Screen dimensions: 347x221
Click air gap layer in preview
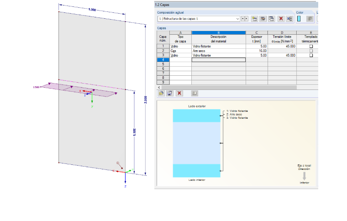[x=196, y=143]
